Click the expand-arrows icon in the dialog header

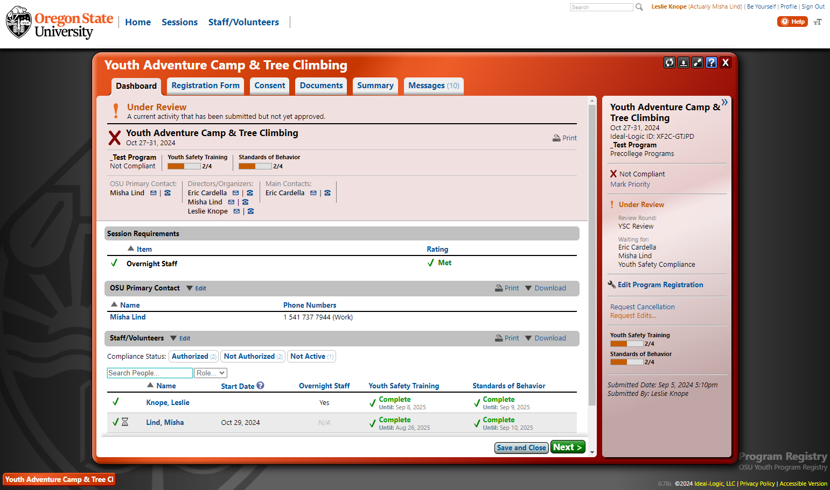(698, 62)
